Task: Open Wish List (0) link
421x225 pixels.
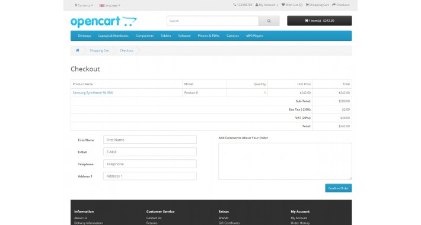Action: tap(292, 5)
